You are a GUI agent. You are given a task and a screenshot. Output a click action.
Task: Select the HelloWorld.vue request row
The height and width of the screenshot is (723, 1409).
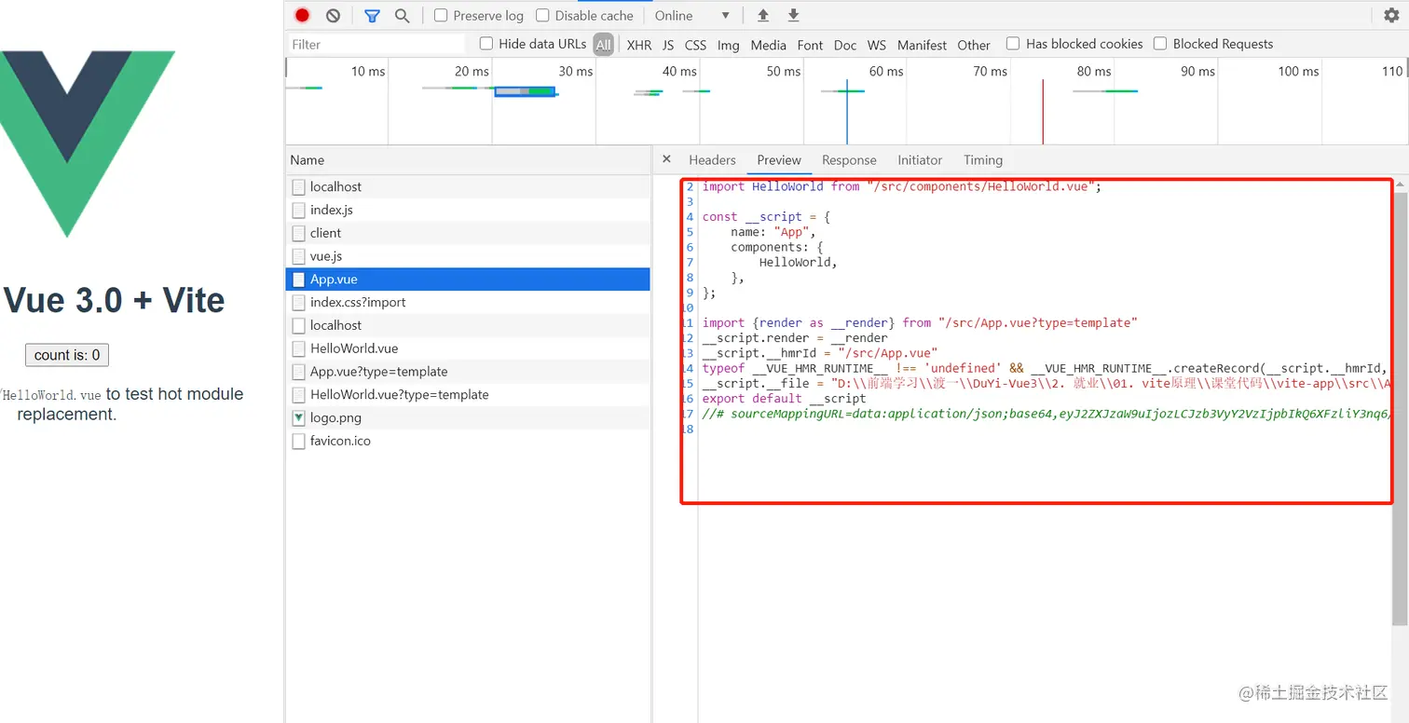point(354,348)
